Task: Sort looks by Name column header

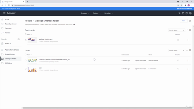Action: [29, 55]
